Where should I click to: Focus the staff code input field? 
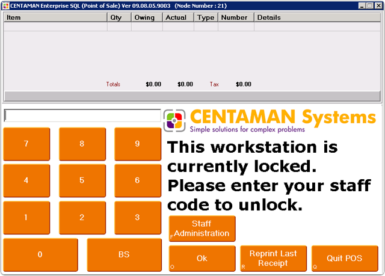[x=82, y=115]
